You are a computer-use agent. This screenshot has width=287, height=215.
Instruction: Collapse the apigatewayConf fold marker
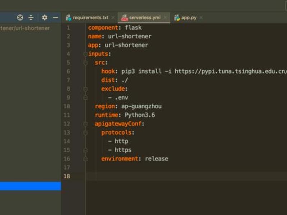point(85,124)
